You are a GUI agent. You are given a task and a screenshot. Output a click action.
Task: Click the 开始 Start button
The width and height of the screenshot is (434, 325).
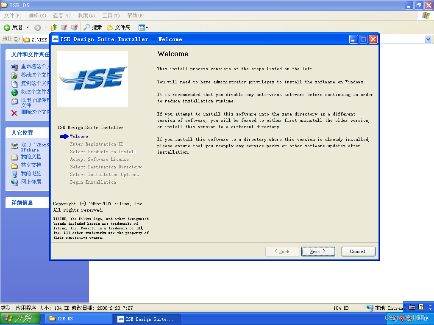(20, 319)
